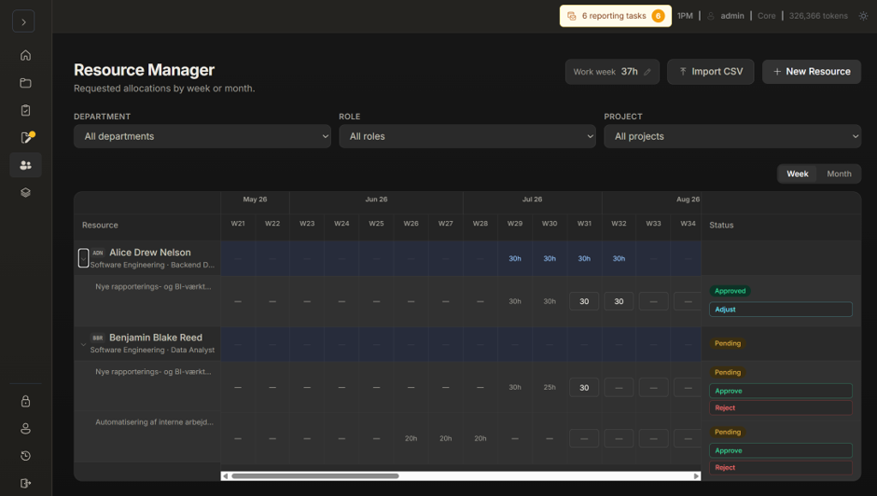Toggle the light/dark theme sun icon
This screenshot has height=496, width=877.
click(863, 16)
